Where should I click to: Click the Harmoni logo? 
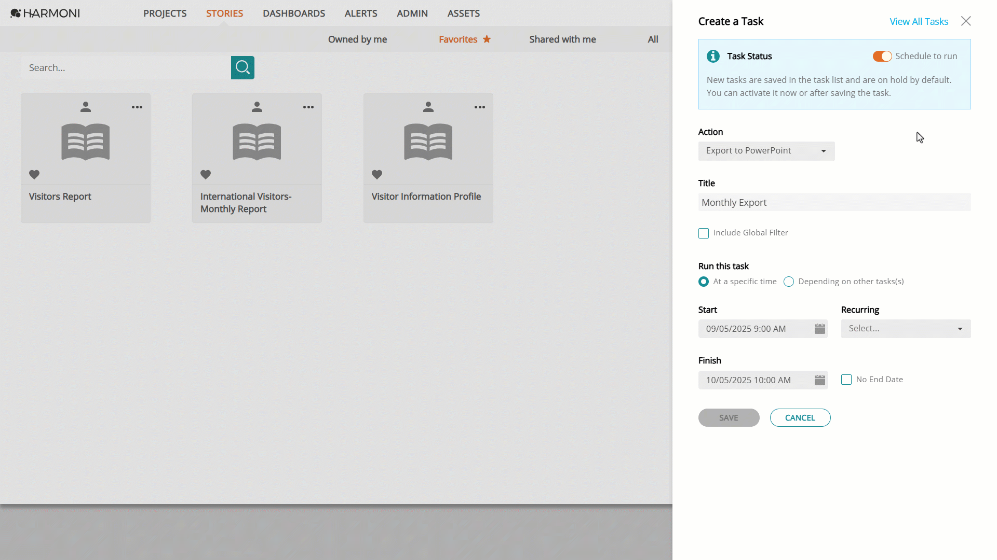coord(45,13)
